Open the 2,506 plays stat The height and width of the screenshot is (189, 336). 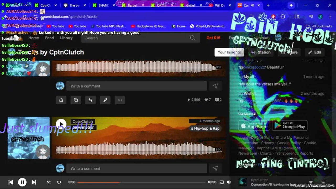(194, 100)
